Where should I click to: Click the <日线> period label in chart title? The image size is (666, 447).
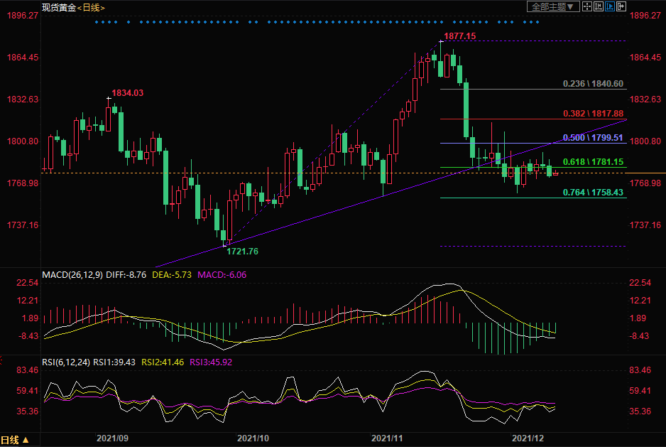tap(90, 7)
